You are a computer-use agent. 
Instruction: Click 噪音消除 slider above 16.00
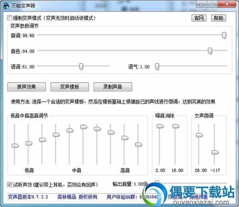click(x=176, y=126)
